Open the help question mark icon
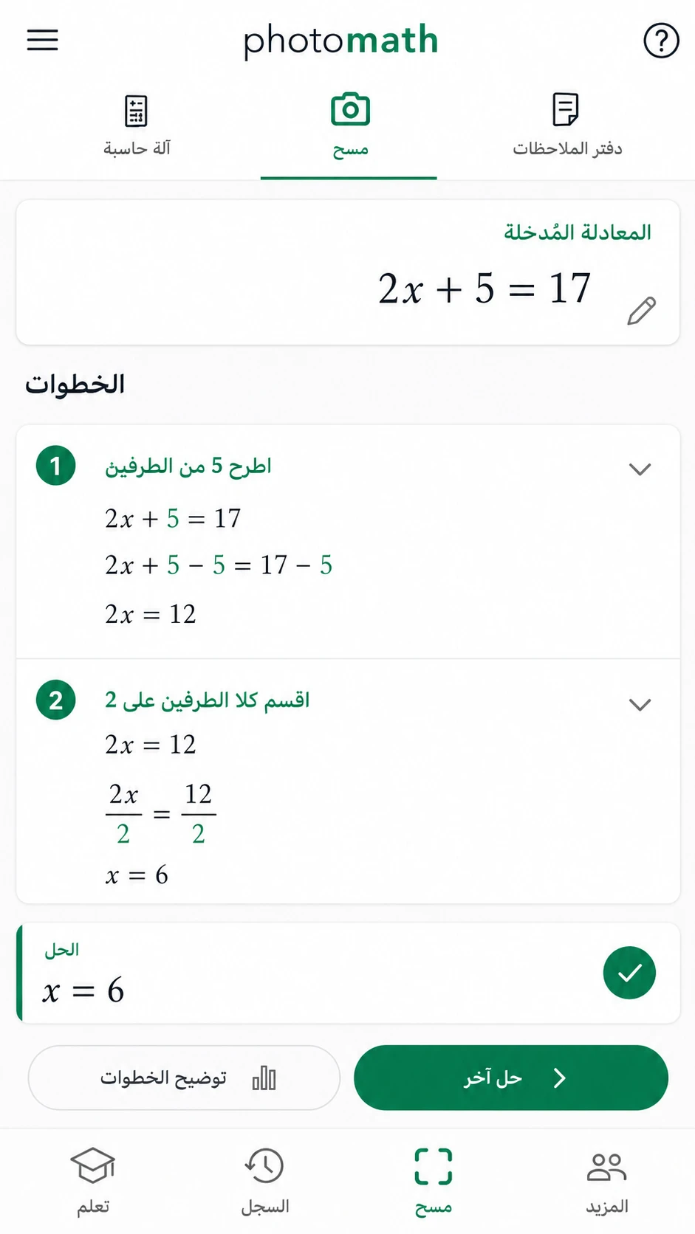695x1234 pixels. pyautogui.click(x=661, y=40)
